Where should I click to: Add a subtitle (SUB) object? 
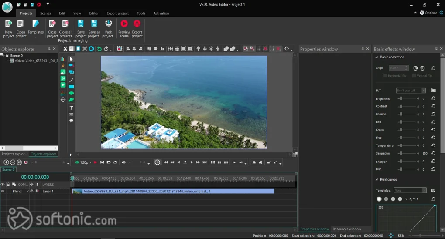71,114
